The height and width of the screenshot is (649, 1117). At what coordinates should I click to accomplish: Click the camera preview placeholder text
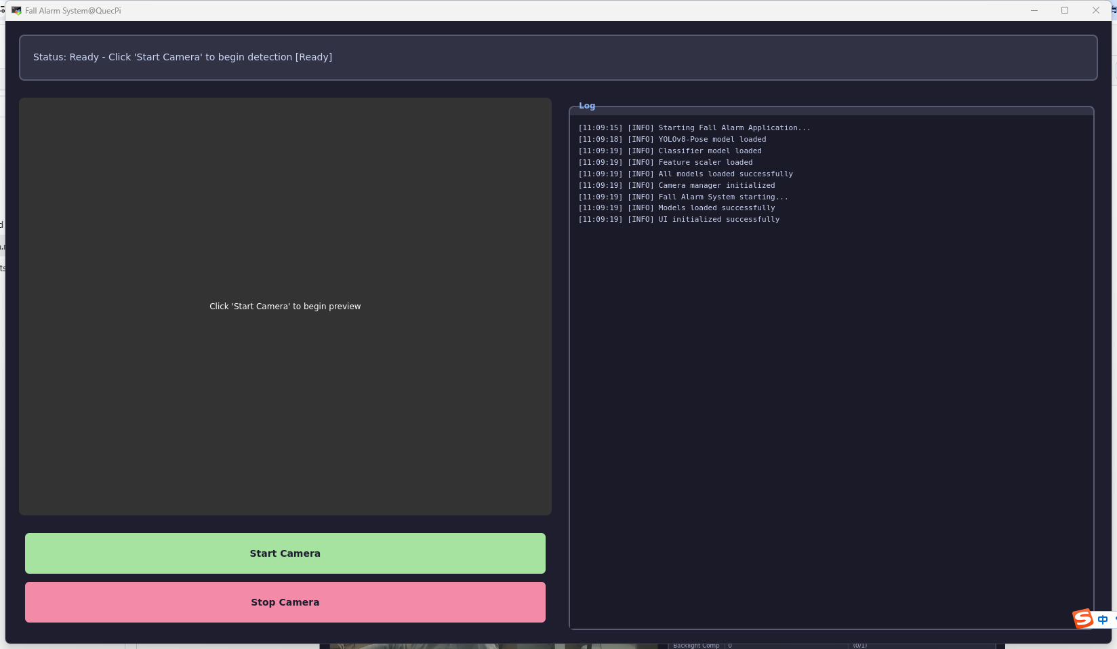coord(285,307)
